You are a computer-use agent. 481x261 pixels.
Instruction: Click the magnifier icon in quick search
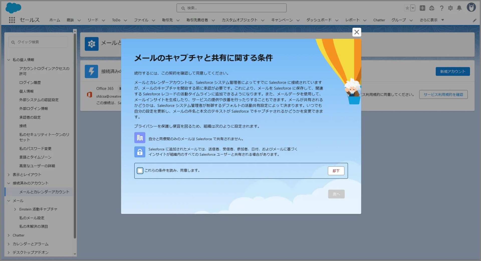point(13,42)
